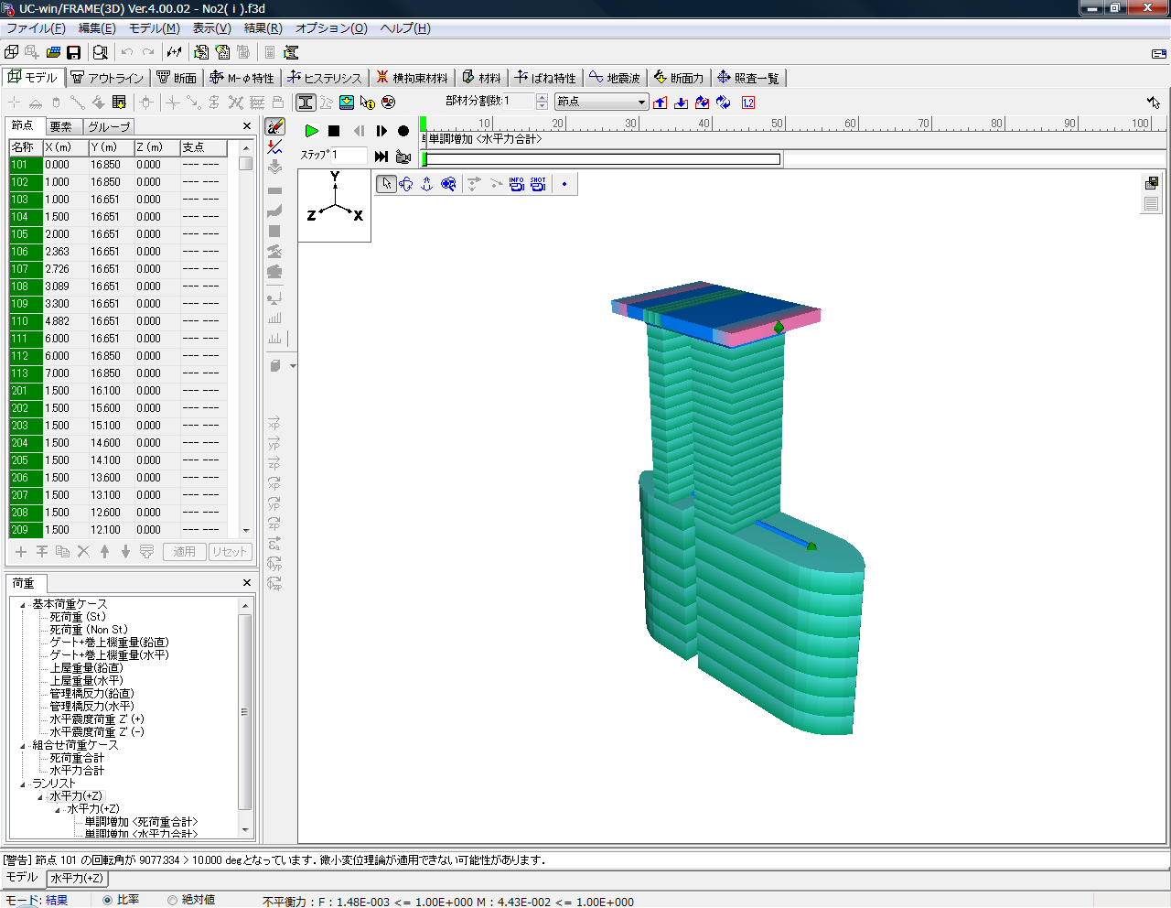Select the arrow pointer tool in viewport
The height and width of the screenshot is (908, 1171).
pos(386,184)
